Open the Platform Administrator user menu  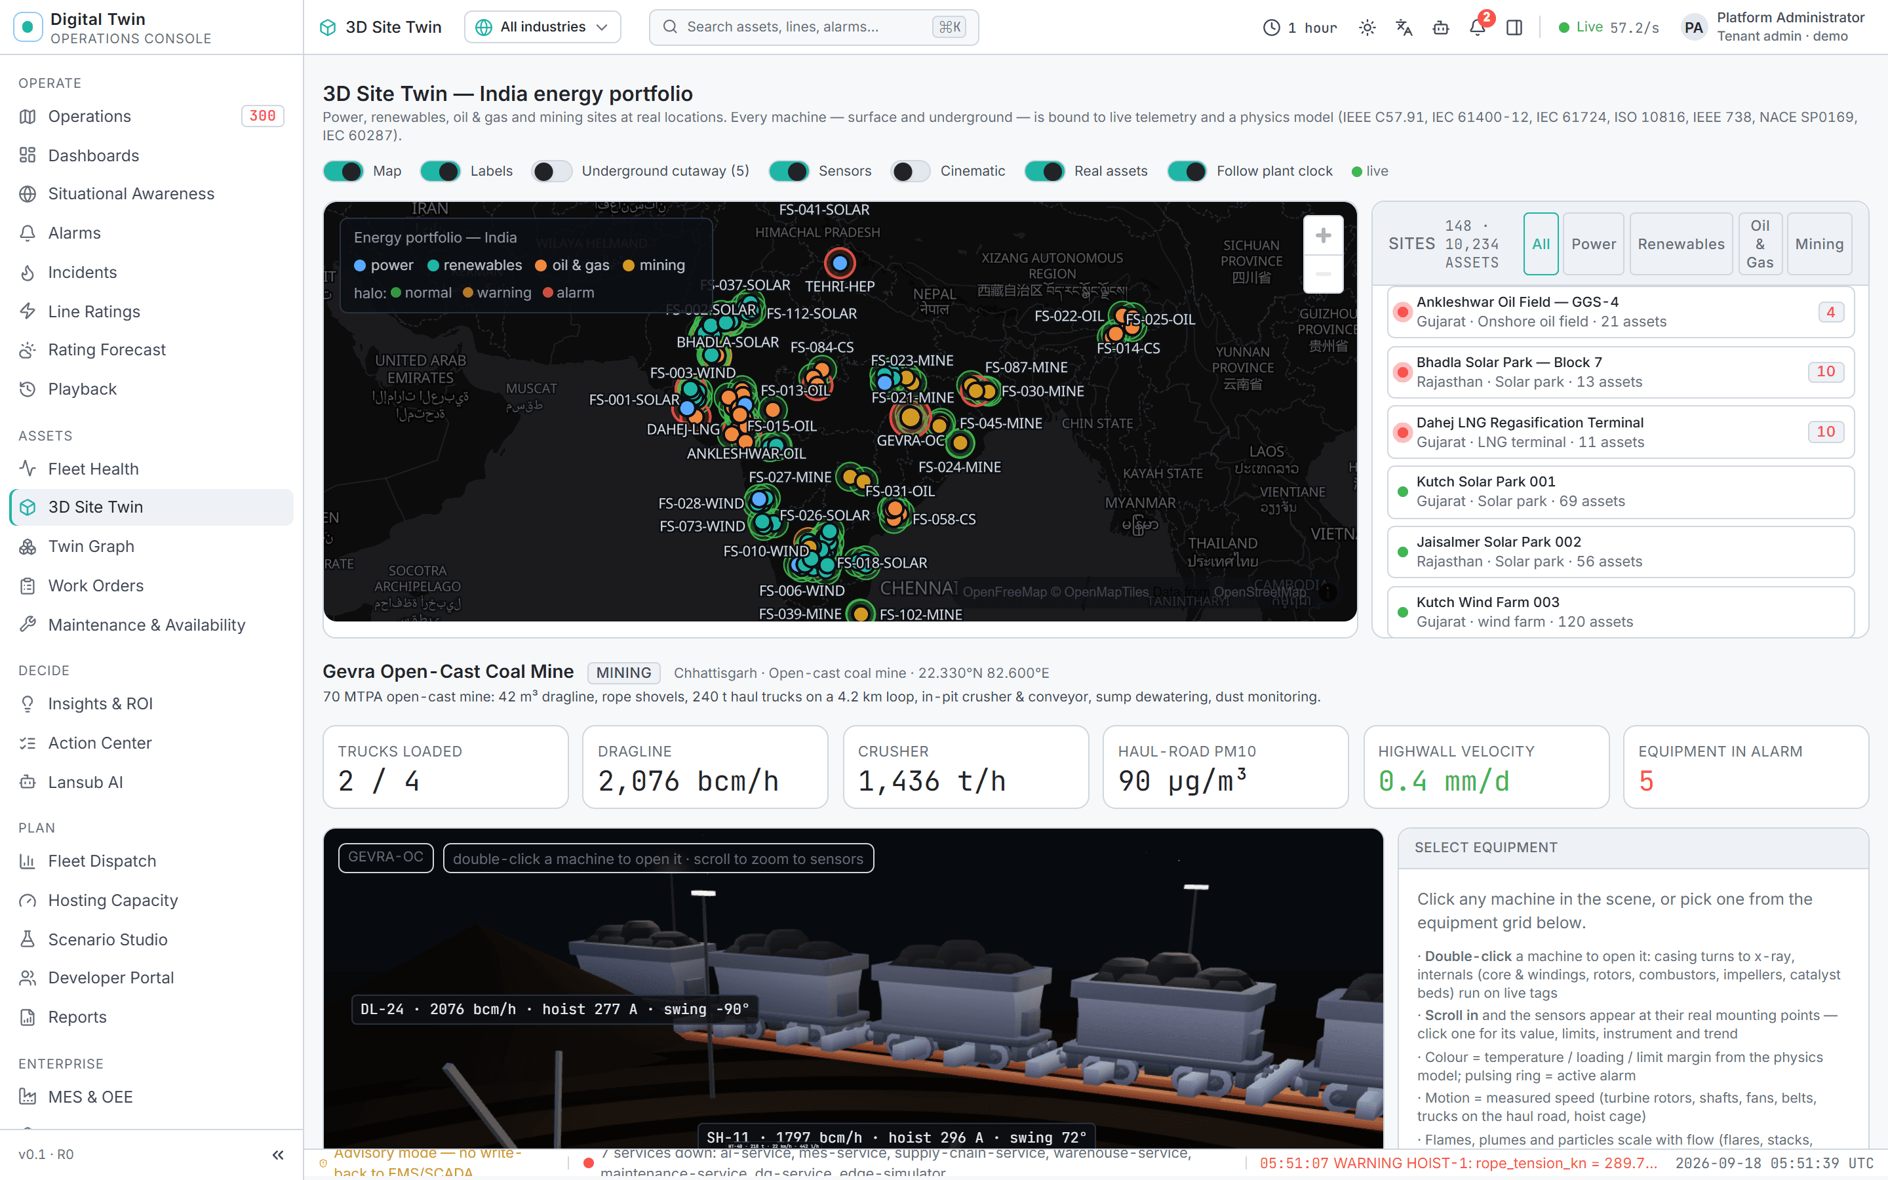pos(1773,28)
